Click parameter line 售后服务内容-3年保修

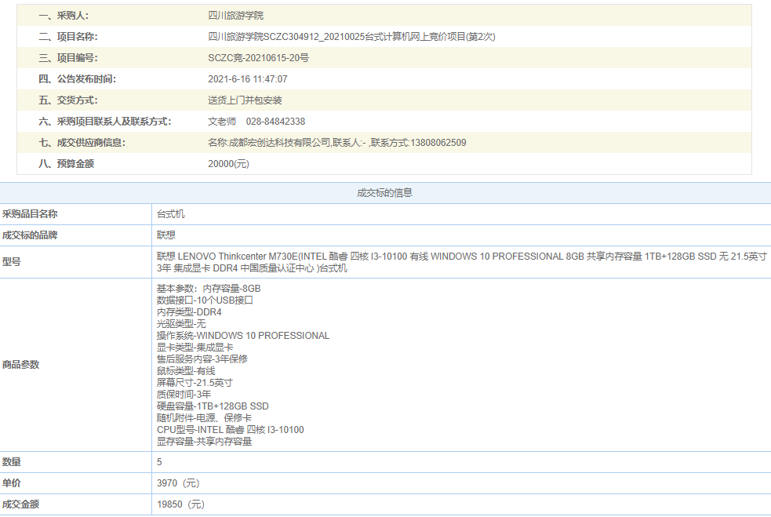202,359
